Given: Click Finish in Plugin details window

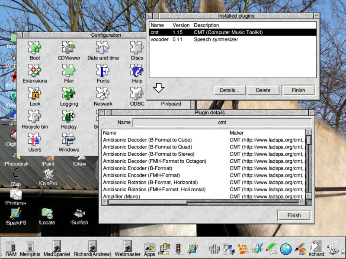Looking at the screenshot, I should point(294,215).
